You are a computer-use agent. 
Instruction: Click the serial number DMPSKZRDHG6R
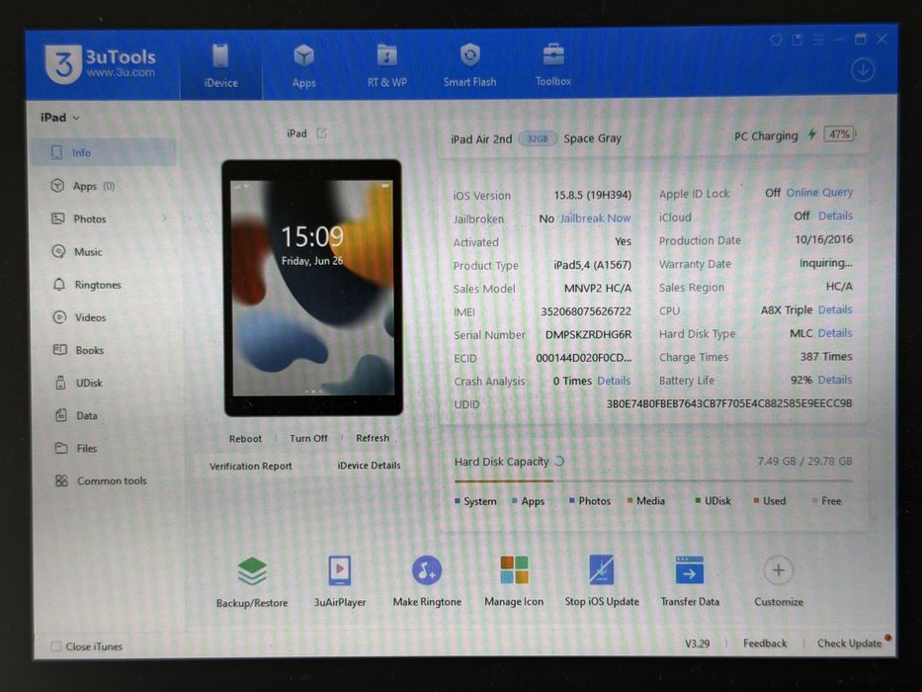(x=588, y=335)
